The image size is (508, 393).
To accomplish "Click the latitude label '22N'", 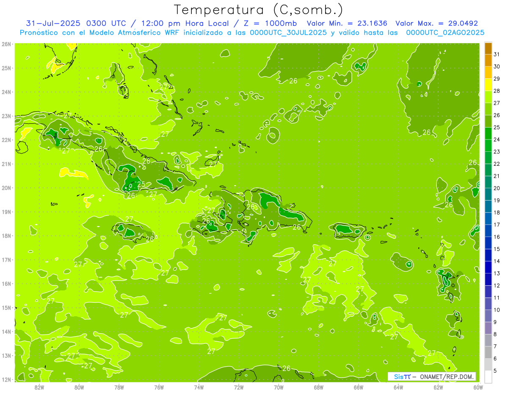I will pyautogui.click(x=6, y=139).
